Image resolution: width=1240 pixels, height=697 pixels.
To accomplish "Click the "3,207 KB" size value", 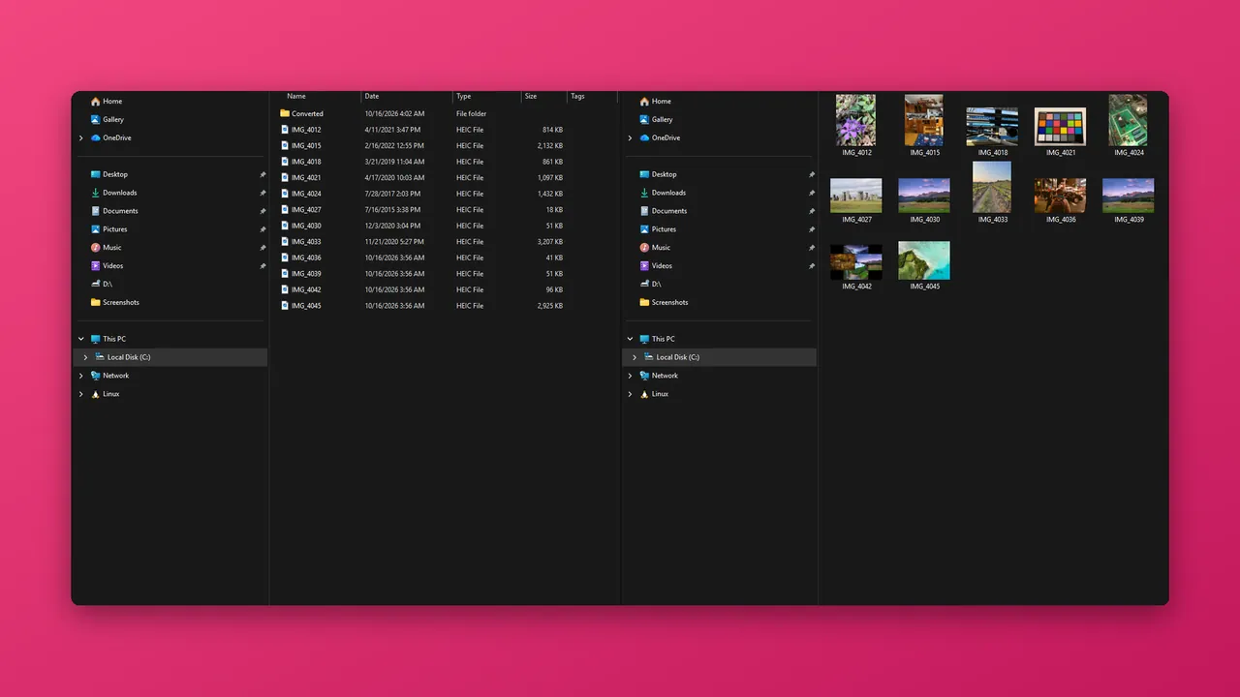I will click(x=548, y=242).
